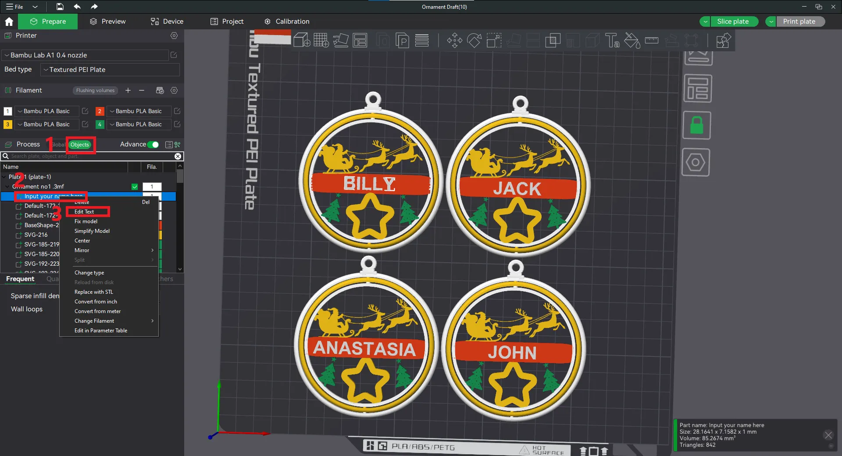
Task: Select the Text shape tool
Action: [x=612, y=41]
